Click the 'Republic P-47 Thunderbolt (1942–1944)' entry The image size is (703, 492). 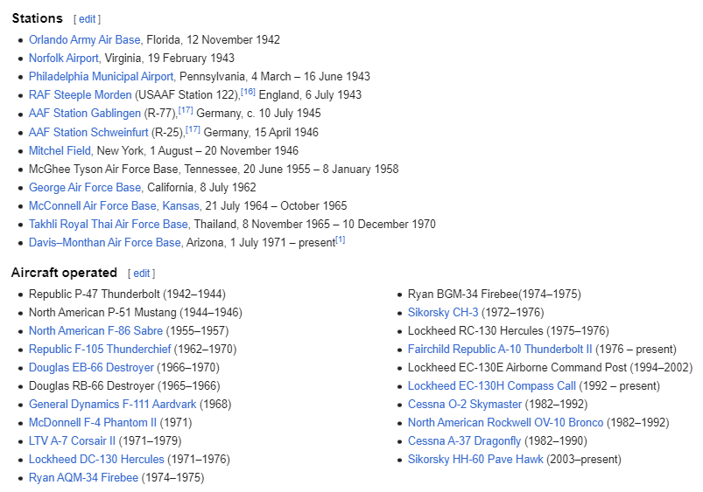click(127, 295)
